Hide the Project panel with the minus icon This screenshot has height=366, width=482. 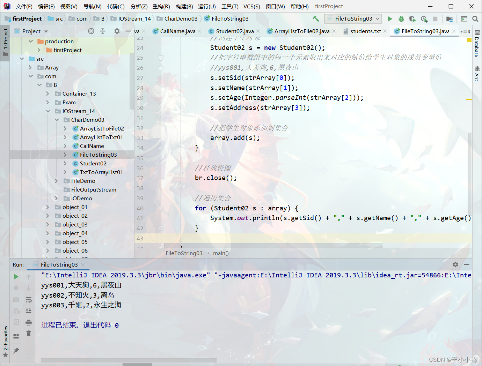(128, 31)
